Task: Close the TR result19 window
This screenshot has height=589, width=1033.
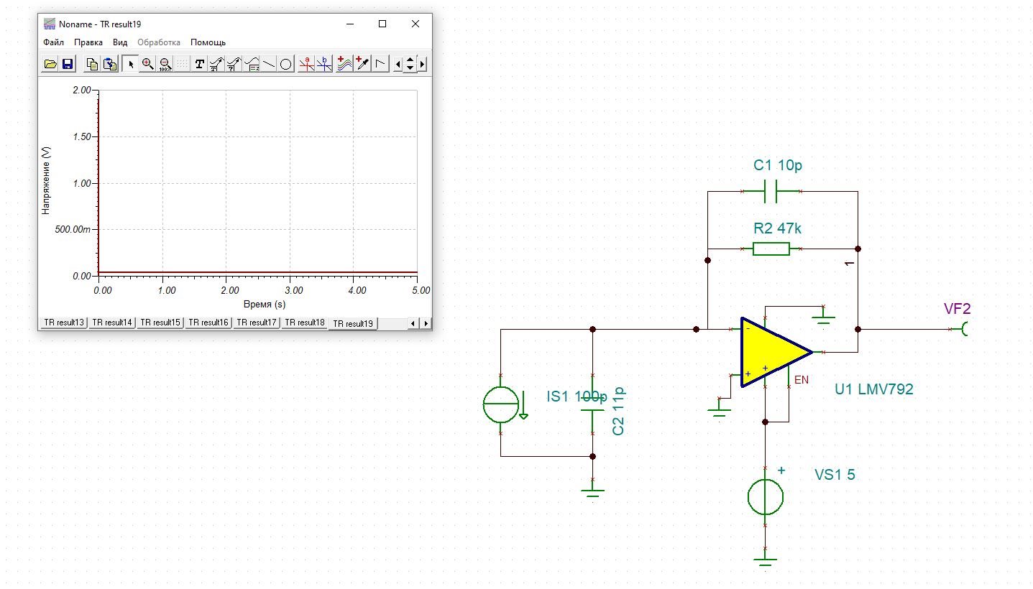Action: [x=416, y=24]
